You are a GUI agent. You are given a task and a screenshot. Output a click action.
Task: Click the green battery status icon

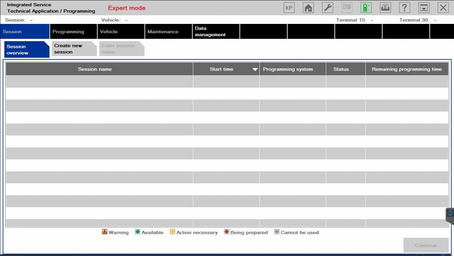[366, 8]
